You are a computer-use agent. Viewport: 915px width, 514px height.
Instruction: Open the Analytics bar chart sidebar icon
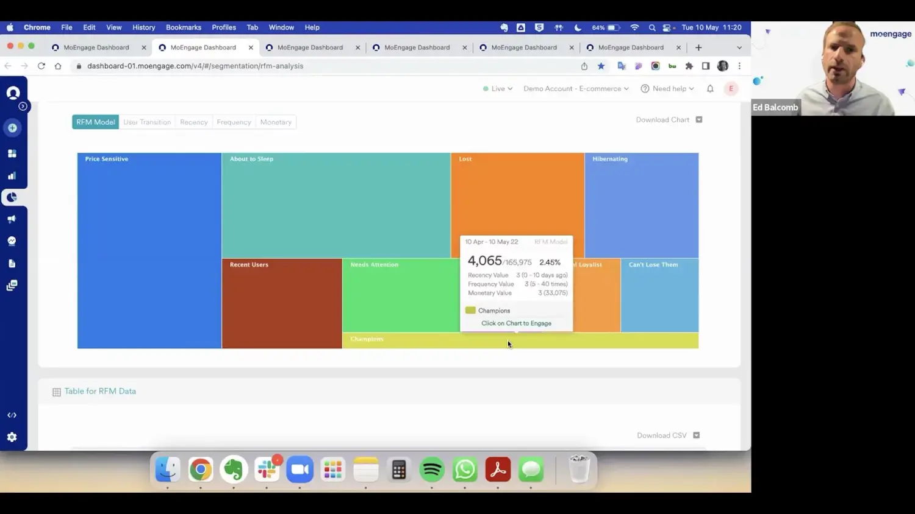12,175
